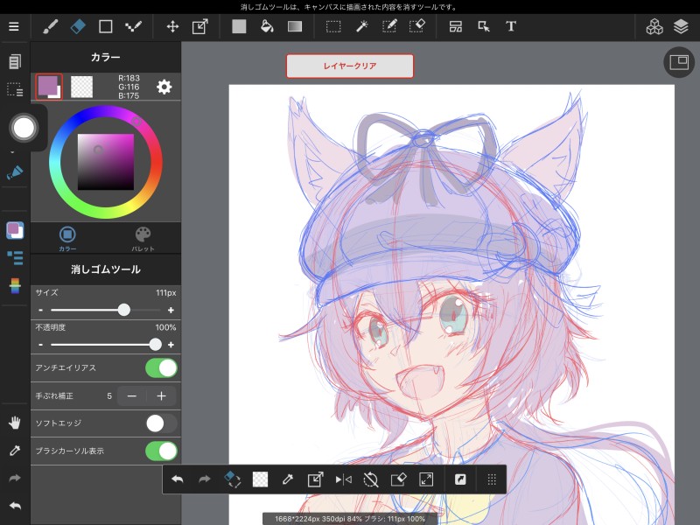Select the Fill rectangle tool
The width and height of the screenshot is (700, 525).
click(239, 27)
